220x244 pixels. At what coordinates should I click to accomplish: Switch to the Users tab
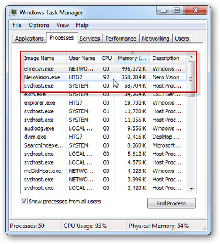[x=182, y=39]
